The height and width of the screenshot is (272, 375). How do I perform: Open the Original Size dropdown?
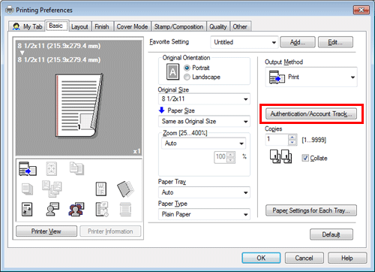204,99
